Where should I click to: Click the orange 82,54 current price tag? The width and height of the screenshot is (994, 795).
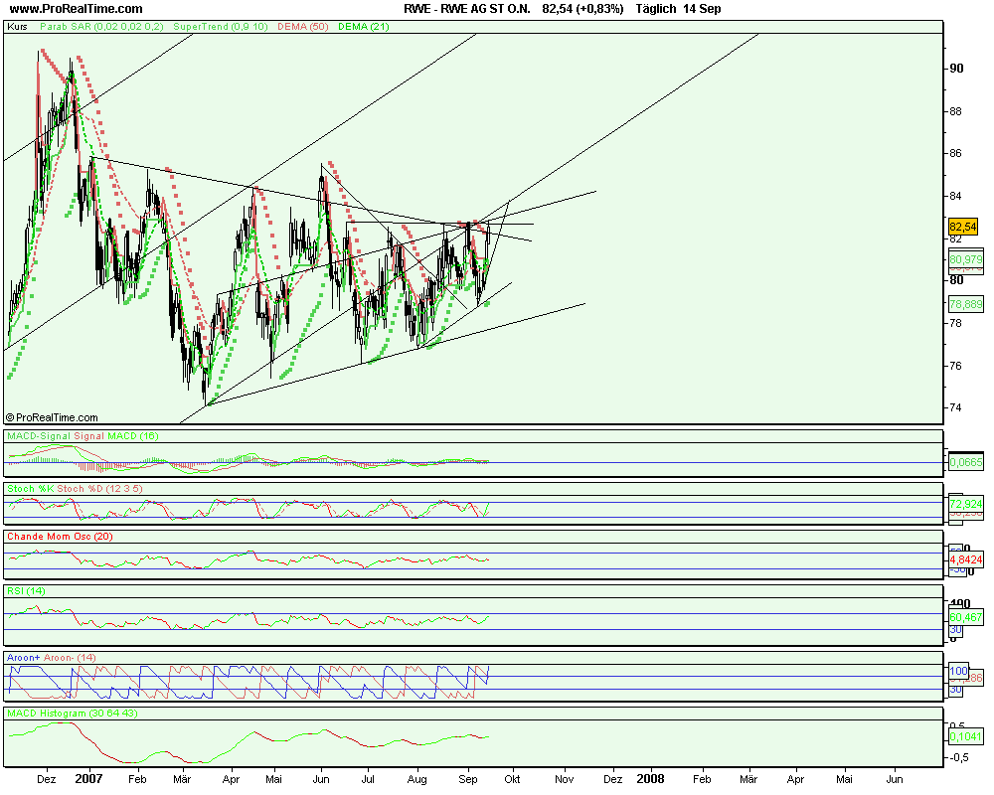point(965,227)
